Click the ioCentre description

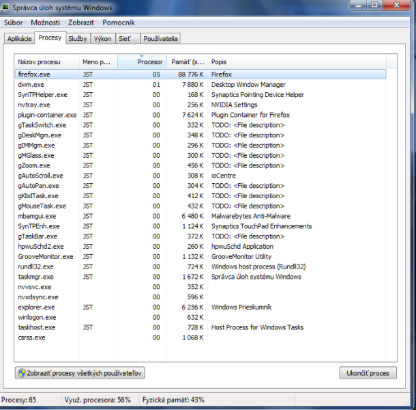coord(224,176)
